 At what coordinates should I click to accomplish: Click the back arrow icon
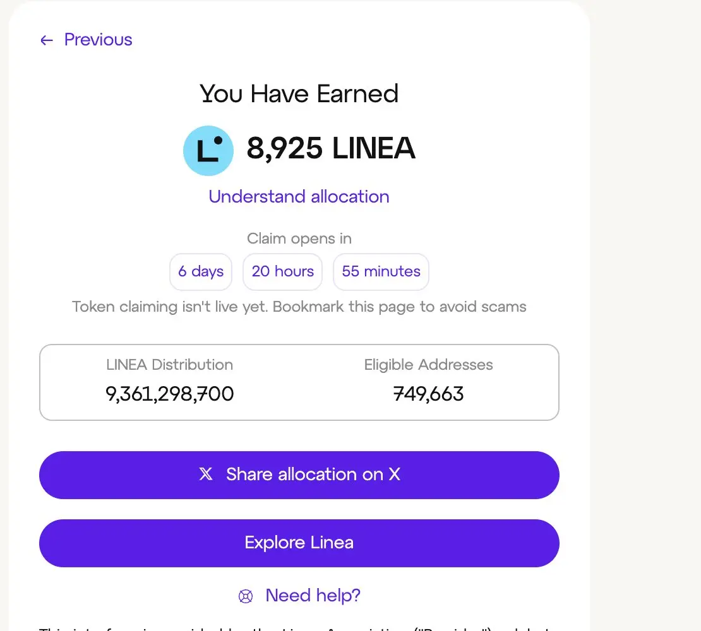click(47, 40)
